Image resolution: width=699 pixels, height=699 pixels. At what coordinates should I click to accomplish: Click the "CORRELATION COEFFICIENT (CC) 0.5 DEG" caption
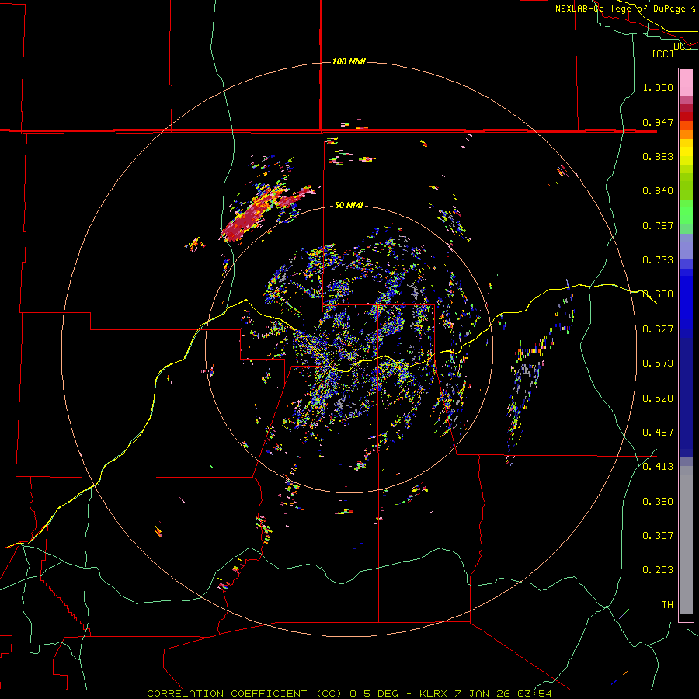[x=272, y=694]
